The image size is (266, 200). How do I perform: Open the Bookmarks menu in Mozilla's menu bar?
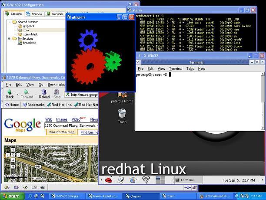(x=56, y=85)
